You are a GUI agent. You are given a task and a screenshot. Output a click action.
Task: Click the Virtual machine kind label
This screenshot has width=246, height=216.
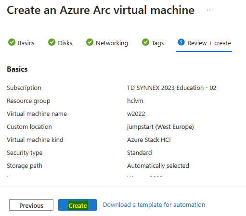coord(35,140)
